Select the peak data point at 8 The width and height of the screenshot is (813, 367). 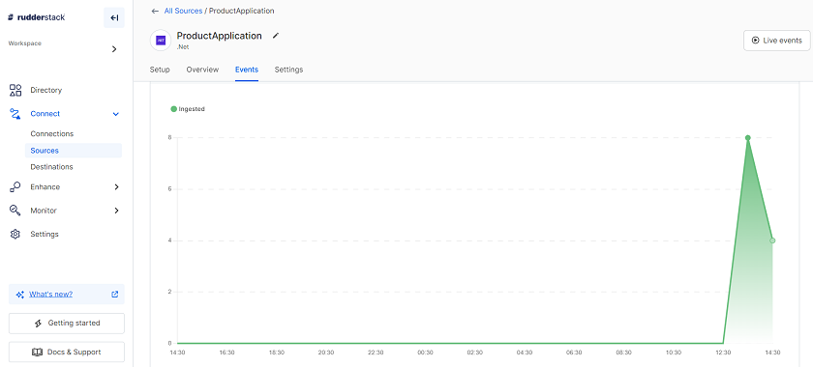pyautogui.click(x=747, y=138)
